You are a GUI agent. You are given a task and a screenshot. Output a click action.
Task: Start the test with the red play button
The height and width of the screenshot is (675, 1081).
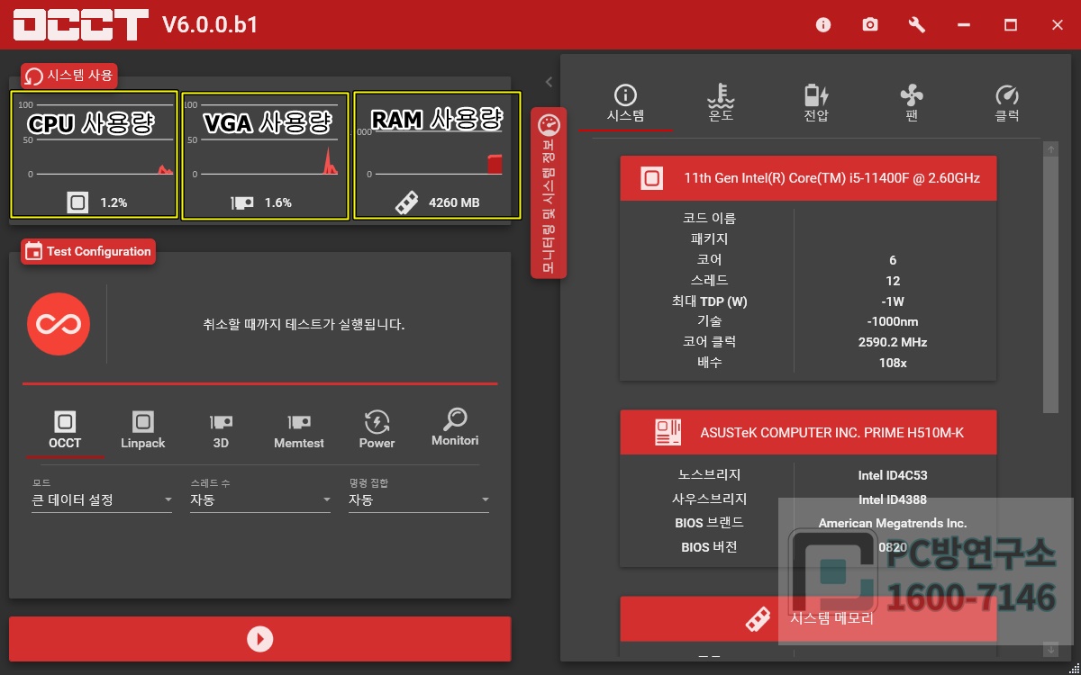[x=259, y=639]
